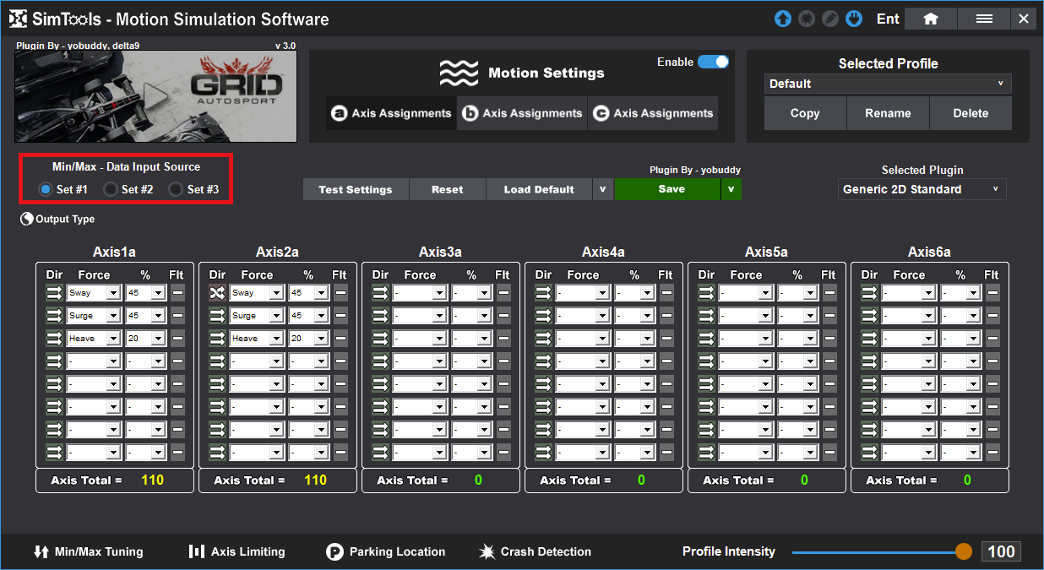
Task: Click the Profile Intensity slider handle
Action: 964,551
